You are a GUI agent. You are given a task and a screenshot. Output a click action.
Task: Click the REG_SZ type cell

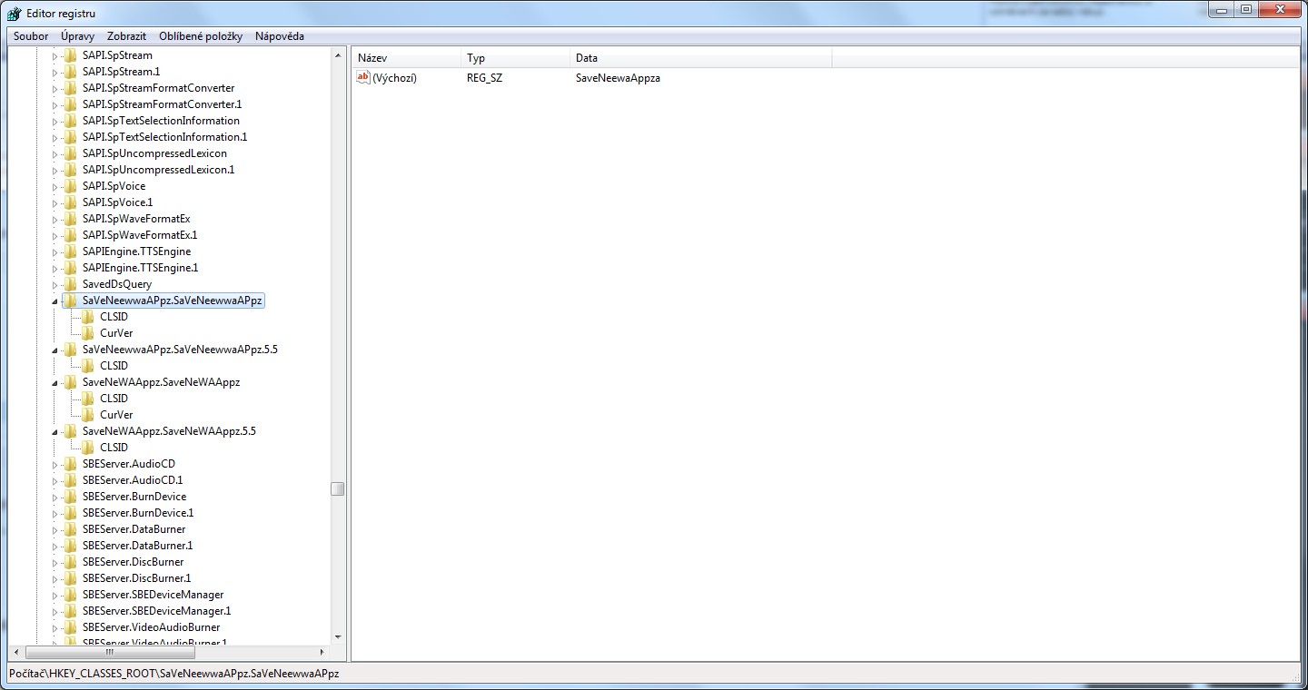[484, 78]
